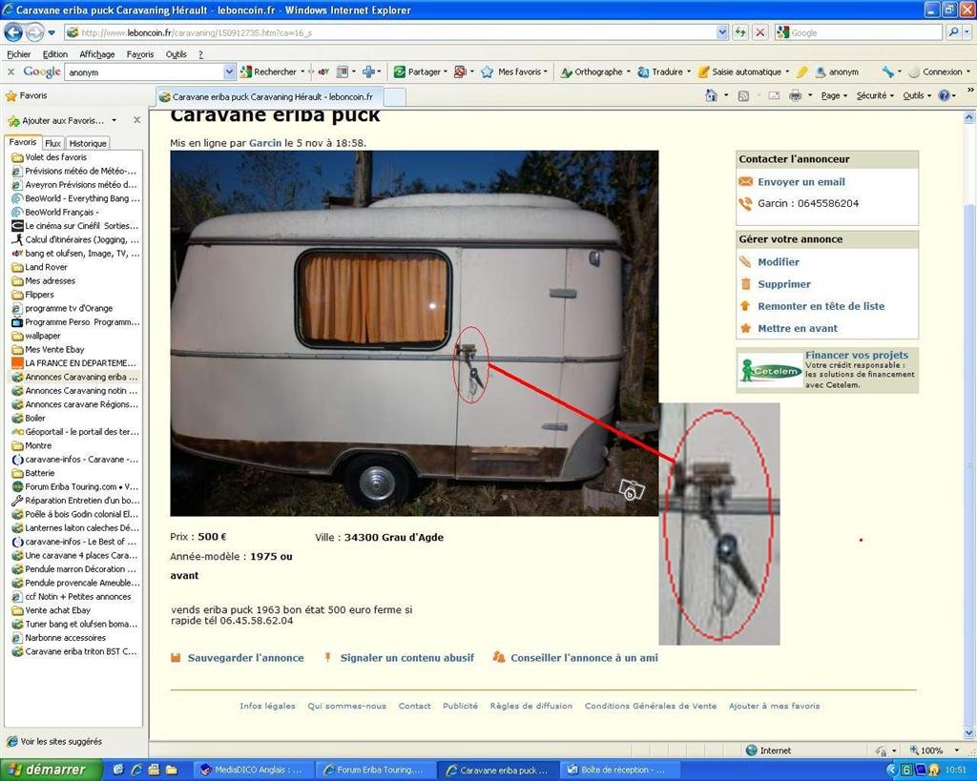Click the Forward navigation arrow
Viewport: 977px width, 781px height.
point(34,31)
